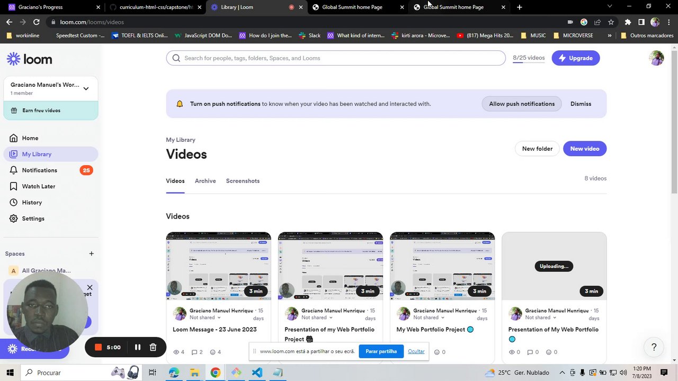Open File Explorer from taskbar
Image resolution: width=678 pixels, height=381 pixels.
point(194,373)
